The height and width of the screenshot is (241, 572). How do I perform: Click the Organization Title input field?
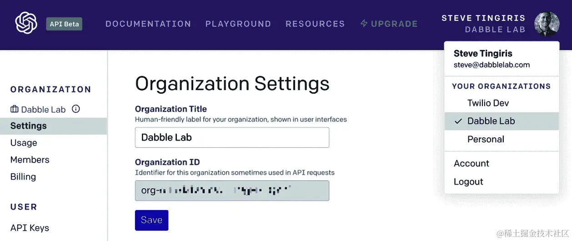(232, 137)
